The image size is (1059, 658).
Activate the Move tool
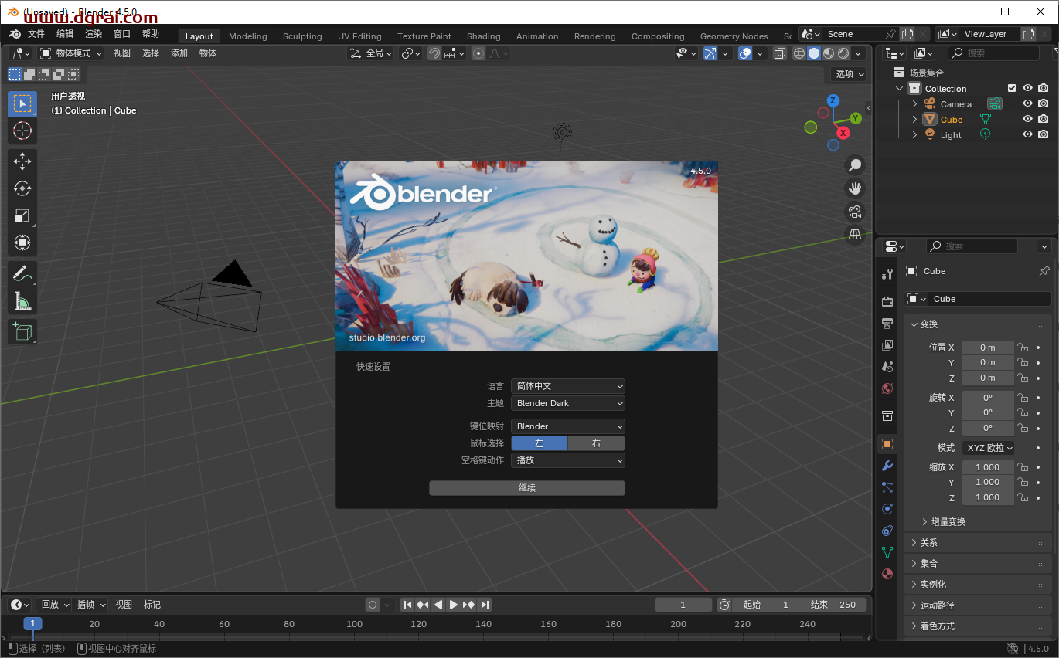point(22,161)
